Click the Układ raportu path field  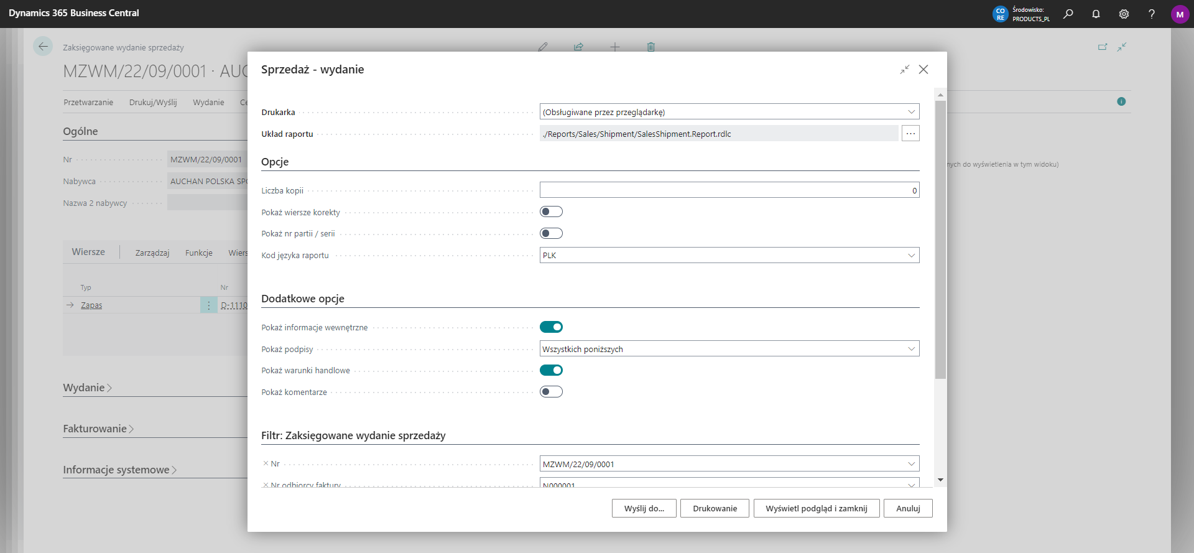719,134
